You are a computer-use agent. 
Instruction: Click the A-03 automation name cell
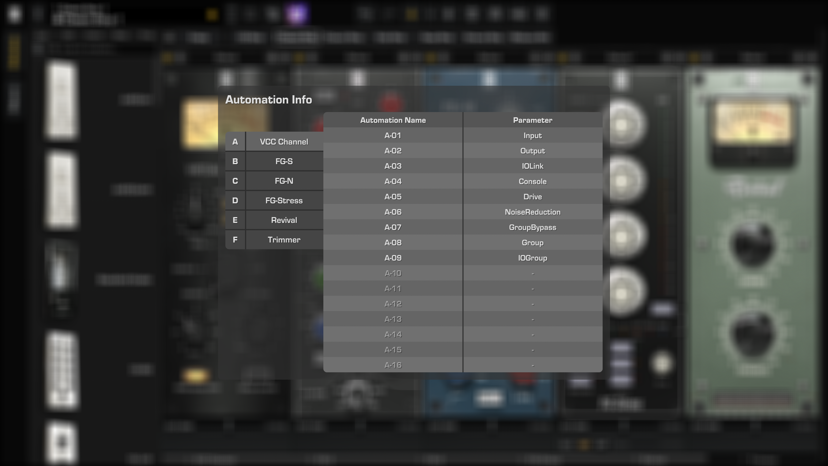393,166
